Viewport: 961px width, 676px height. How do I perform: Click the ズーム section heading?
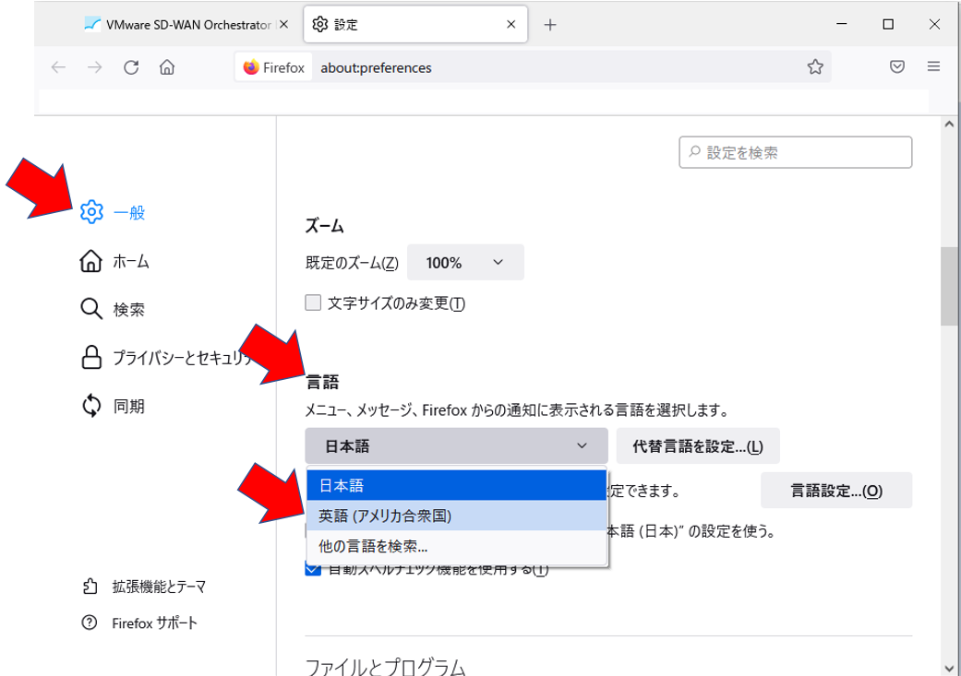pyautogui.click(x=324, y=226)
